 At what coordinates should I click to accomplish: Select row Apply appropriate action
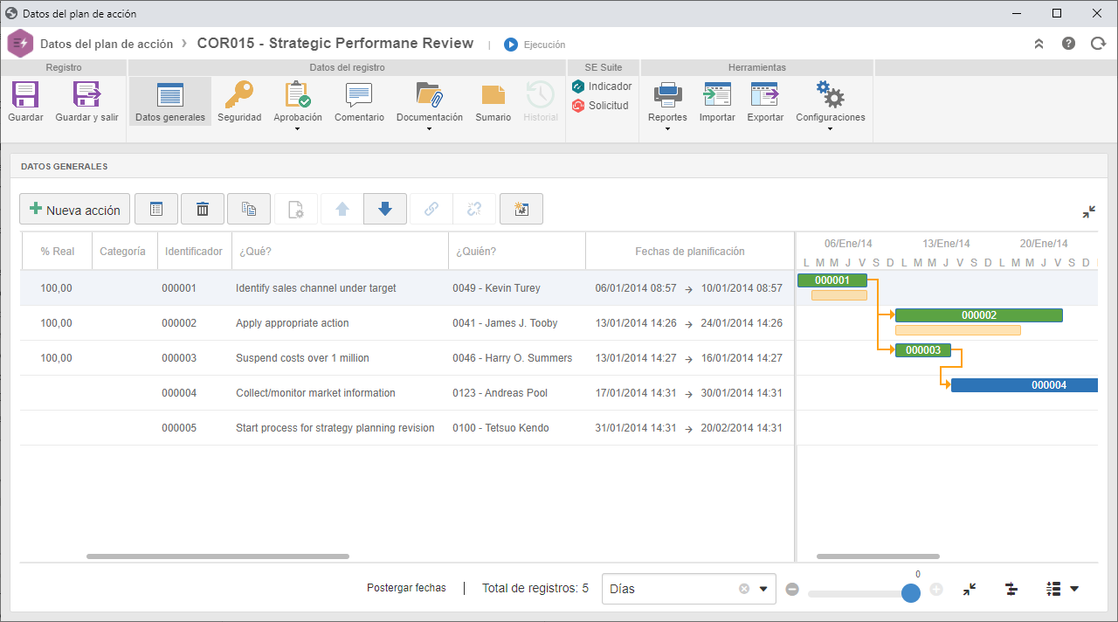[x=407, y=323]
